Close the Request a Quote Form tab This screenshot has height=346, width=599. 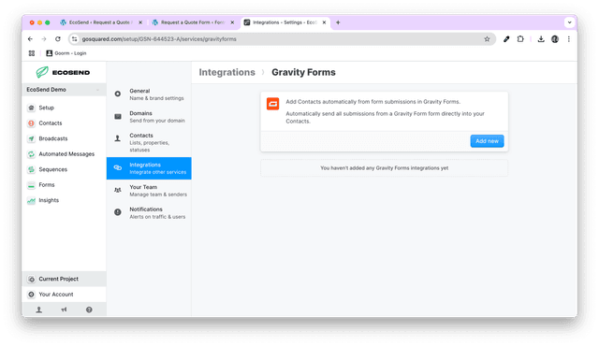232,22
